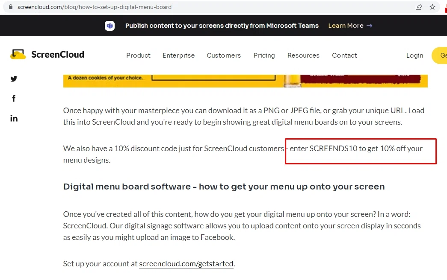The image size is (447, 280).
Task: Click the yellow menu board image
Action: (246, 81)
